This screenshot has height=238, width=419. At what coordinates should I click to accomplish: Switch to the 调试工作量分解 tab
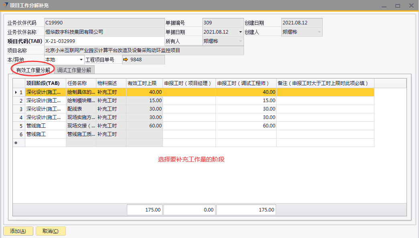click(x=74, y=70)
